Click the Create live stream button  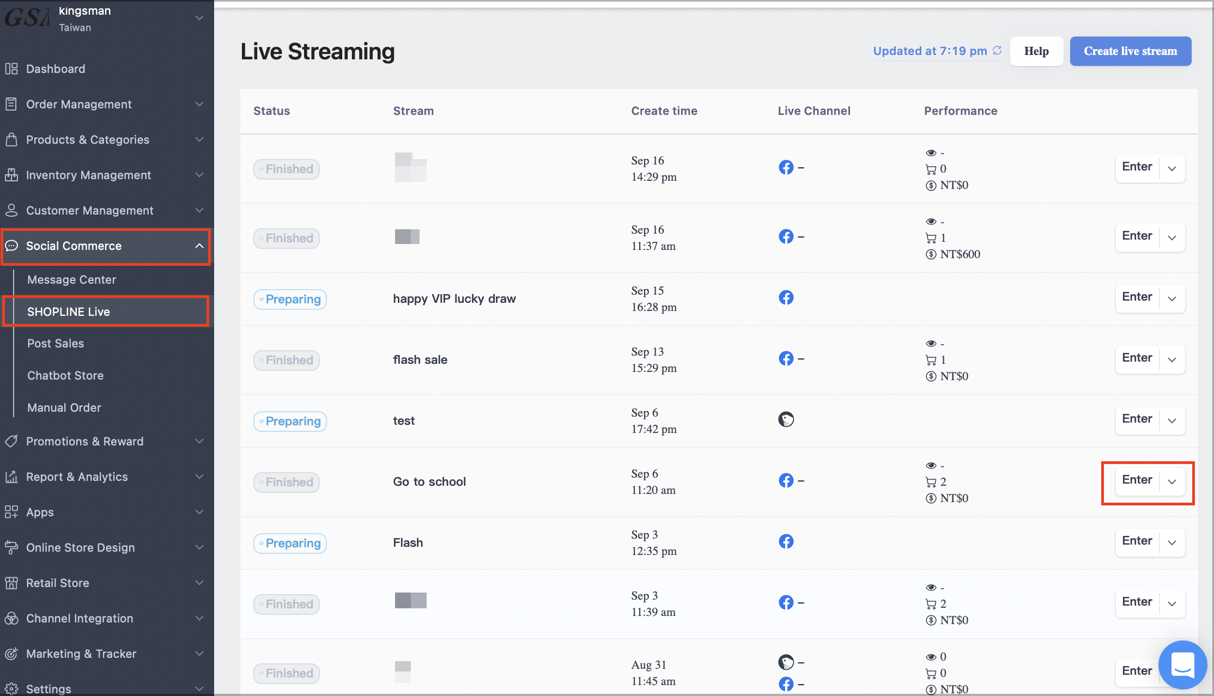pyautogui.click(x=1131, y=51)
